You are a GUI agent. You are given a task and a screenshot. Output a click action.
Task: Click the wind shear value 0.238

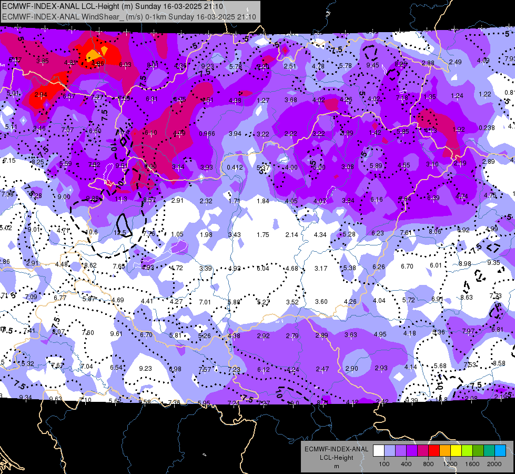pyautogui.click(x=487, y=128)
